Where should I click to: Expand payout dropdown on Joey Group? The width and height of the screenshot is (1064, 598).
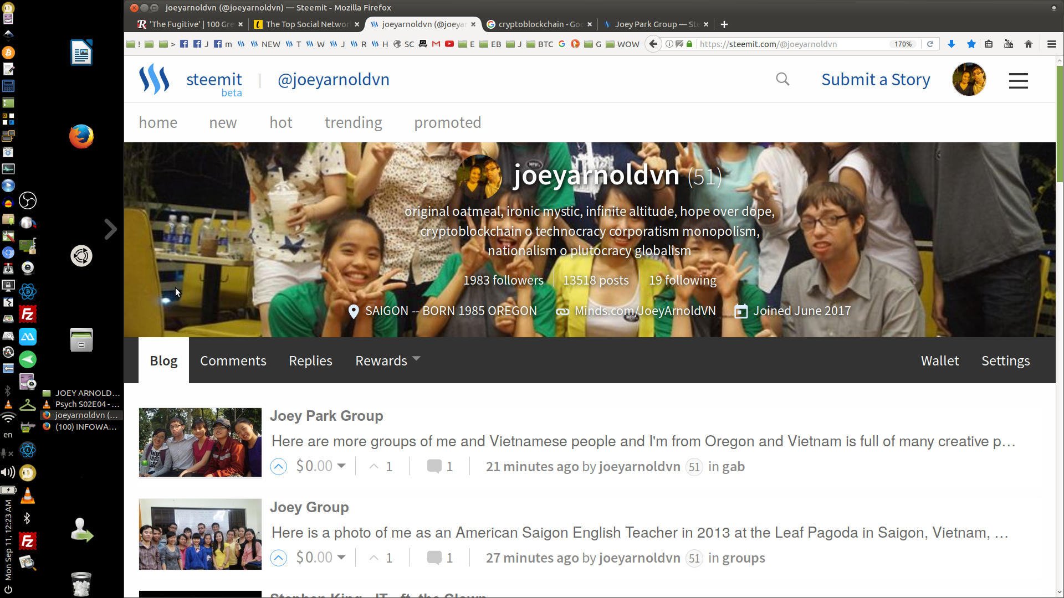(341, 558)
